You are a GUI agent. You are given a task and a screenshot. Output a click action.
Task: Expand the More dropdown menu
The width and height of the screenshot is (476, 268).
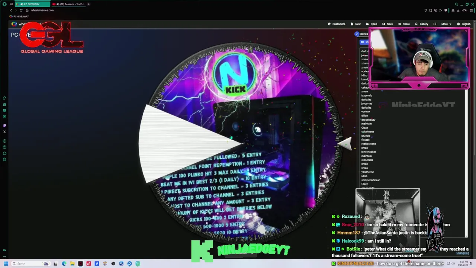[x=446, y=24]
